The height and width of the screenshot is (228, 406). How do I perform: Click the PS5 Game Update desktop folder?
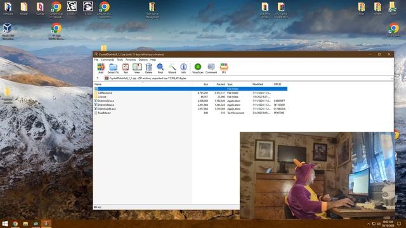281,10
